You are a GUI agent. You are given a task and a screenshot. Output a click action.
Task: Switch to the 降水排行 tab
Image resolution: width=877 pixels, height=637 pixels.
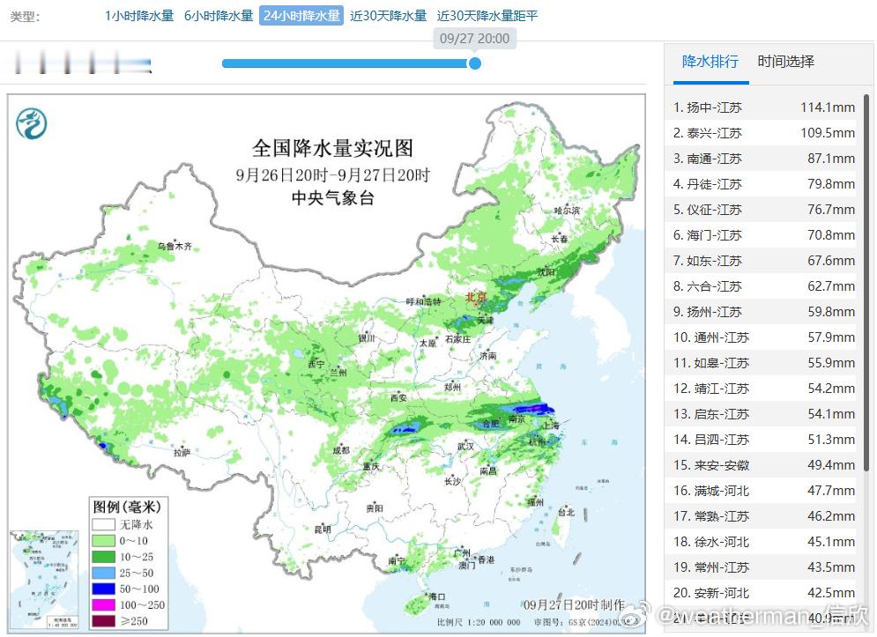click(x=710, y=62)
